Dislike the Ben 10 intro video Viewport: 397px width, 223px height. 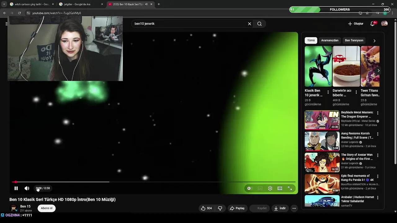[x=220, y=208]
